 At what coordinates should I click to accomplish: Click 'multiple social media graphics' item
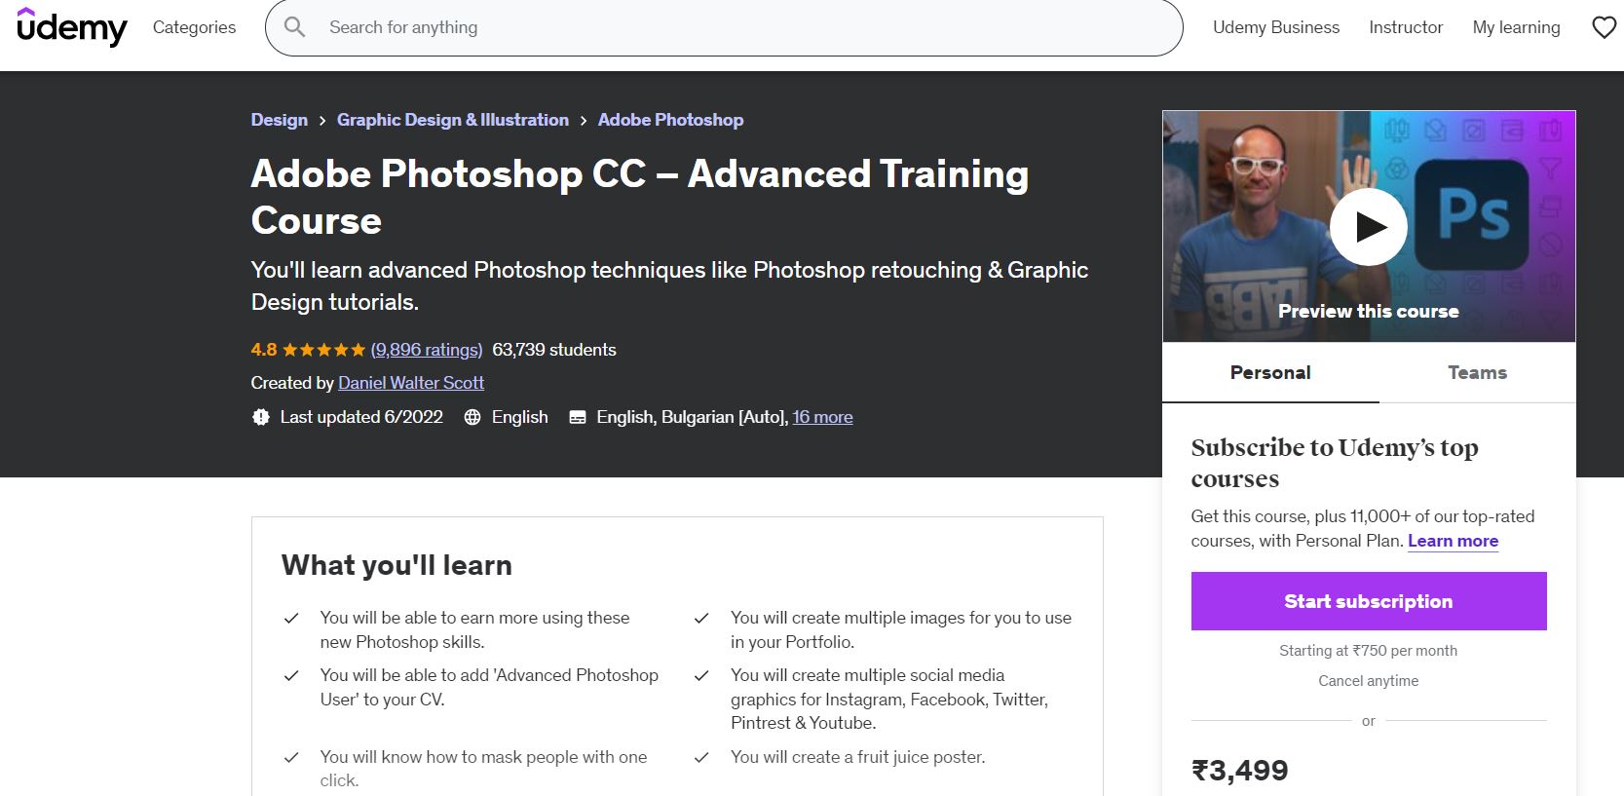point(888,699)
